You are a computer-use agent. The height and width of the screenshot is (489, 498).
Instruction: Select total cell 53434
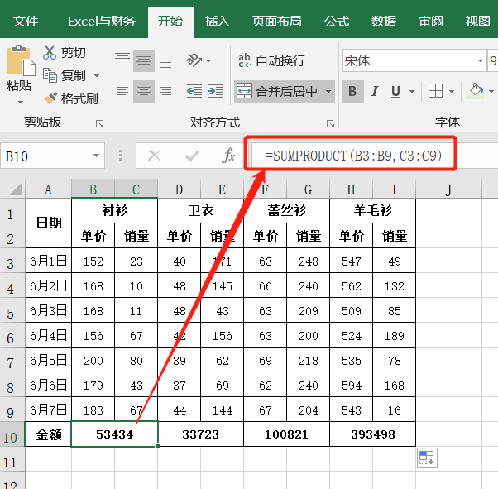click(x=115, y=434)
